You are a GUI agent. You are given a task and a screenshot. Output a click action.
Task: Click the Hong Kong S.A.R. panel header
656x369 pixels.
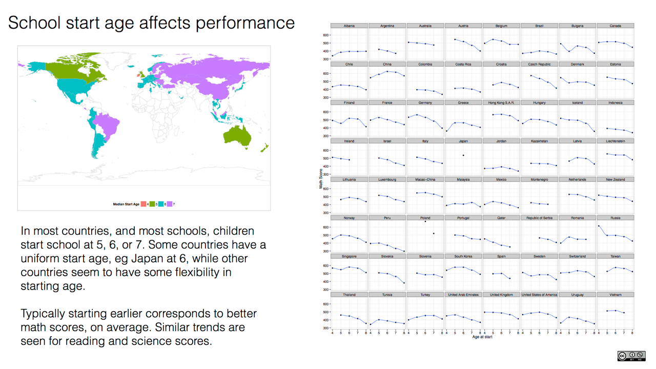pyautogui.click(x=501, y=102)
